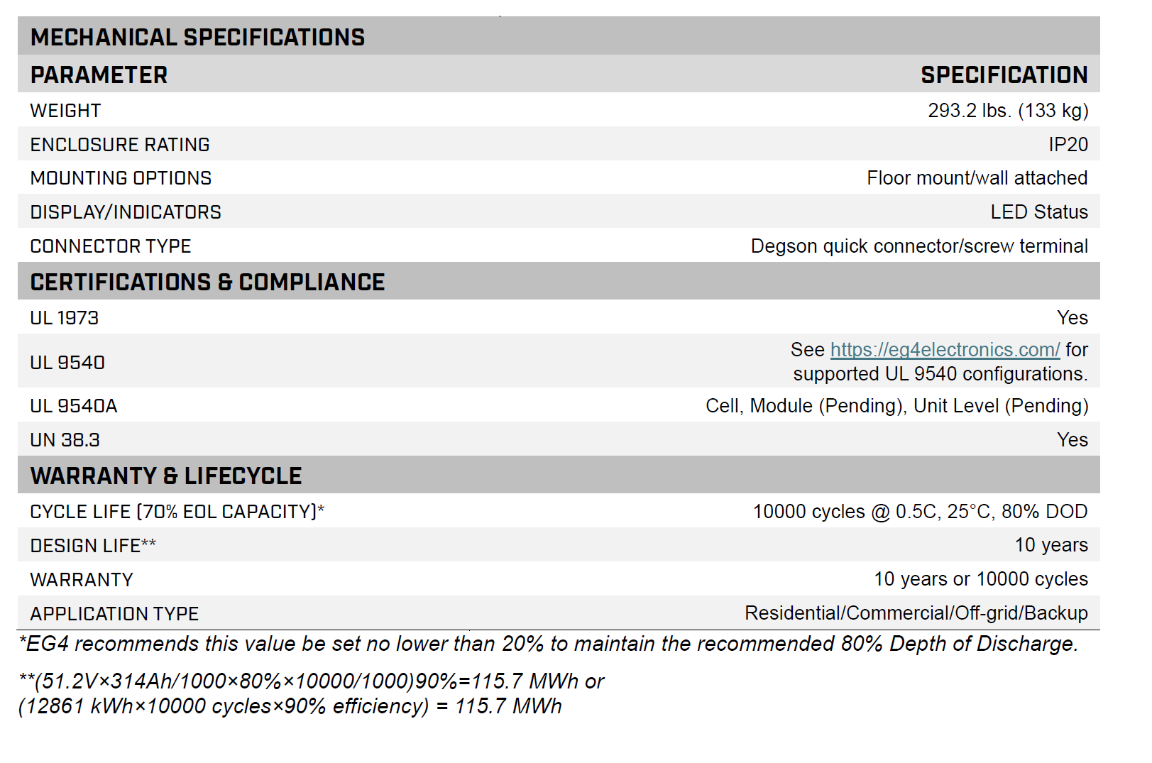Click the Warranty & Lifecycle section header
1152x763 pixels.
click(166, 476)
